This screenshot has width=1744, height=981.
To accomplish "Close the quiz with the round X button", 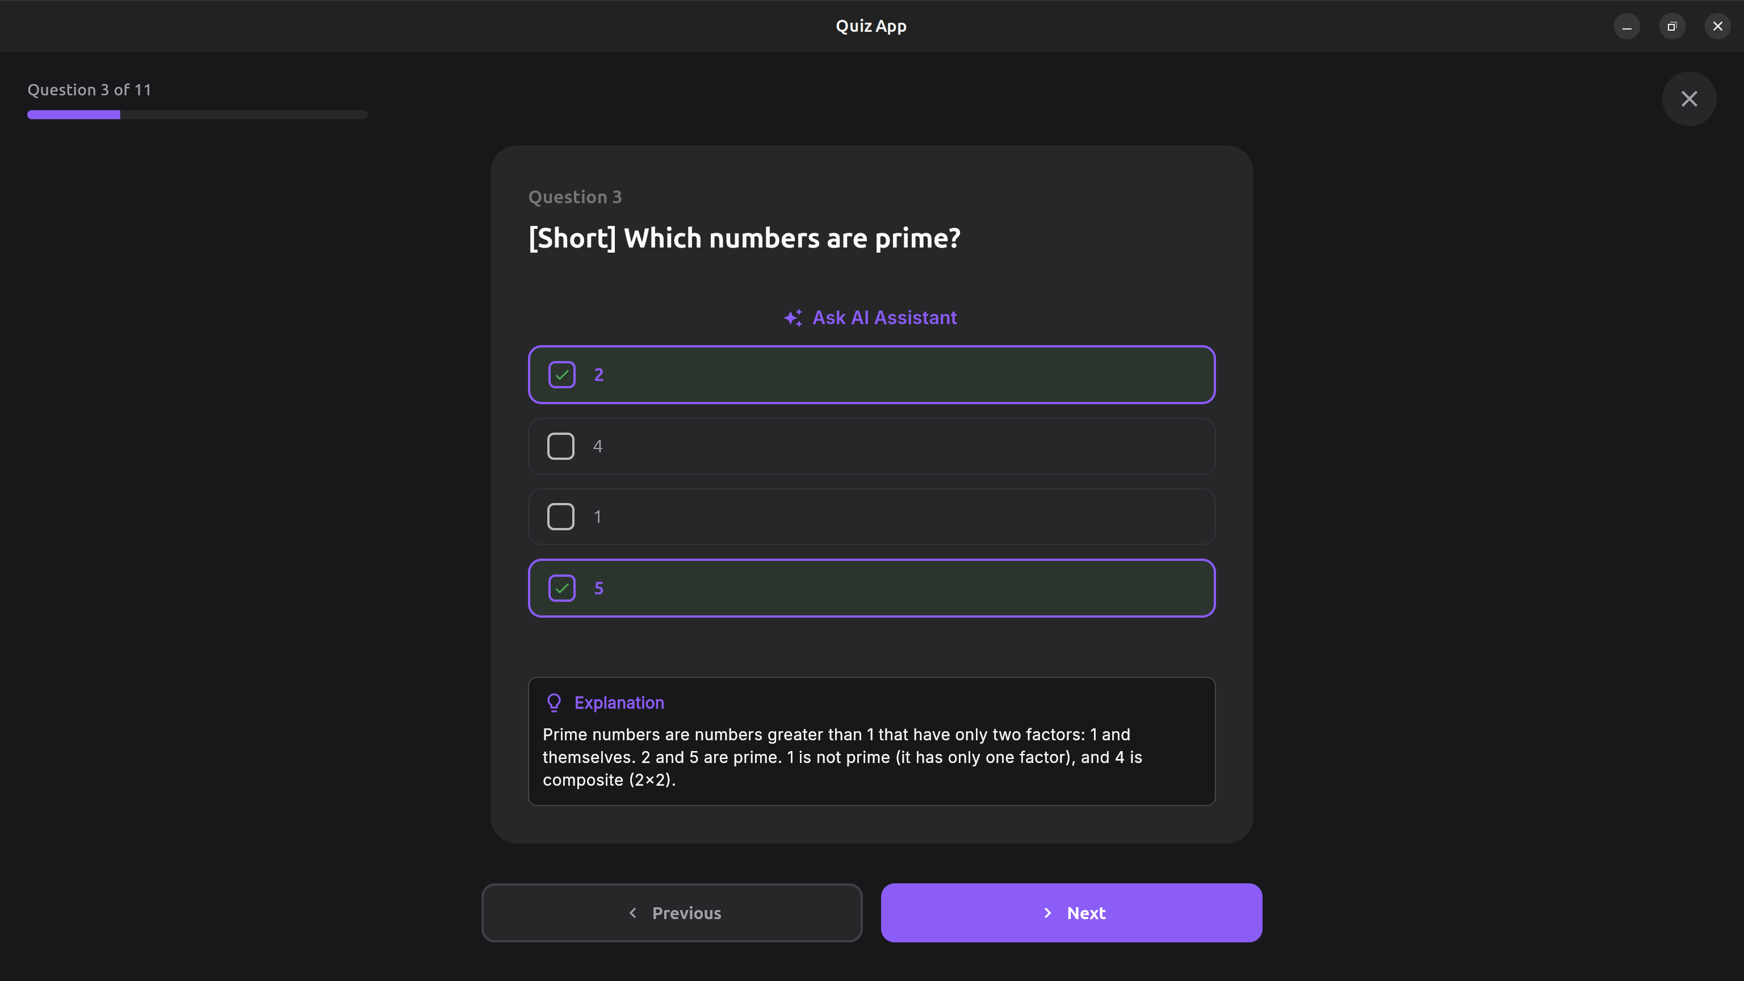I will (x=1688, y=99).
